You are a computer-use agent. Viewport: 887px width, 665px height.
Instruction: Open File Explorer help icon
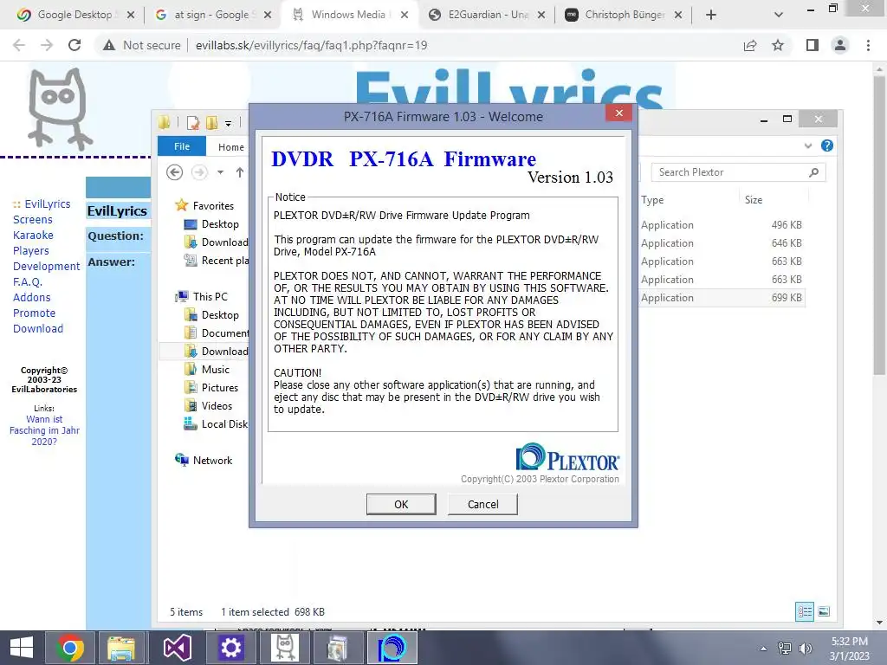pyautogui.click(x=827, y=145)
